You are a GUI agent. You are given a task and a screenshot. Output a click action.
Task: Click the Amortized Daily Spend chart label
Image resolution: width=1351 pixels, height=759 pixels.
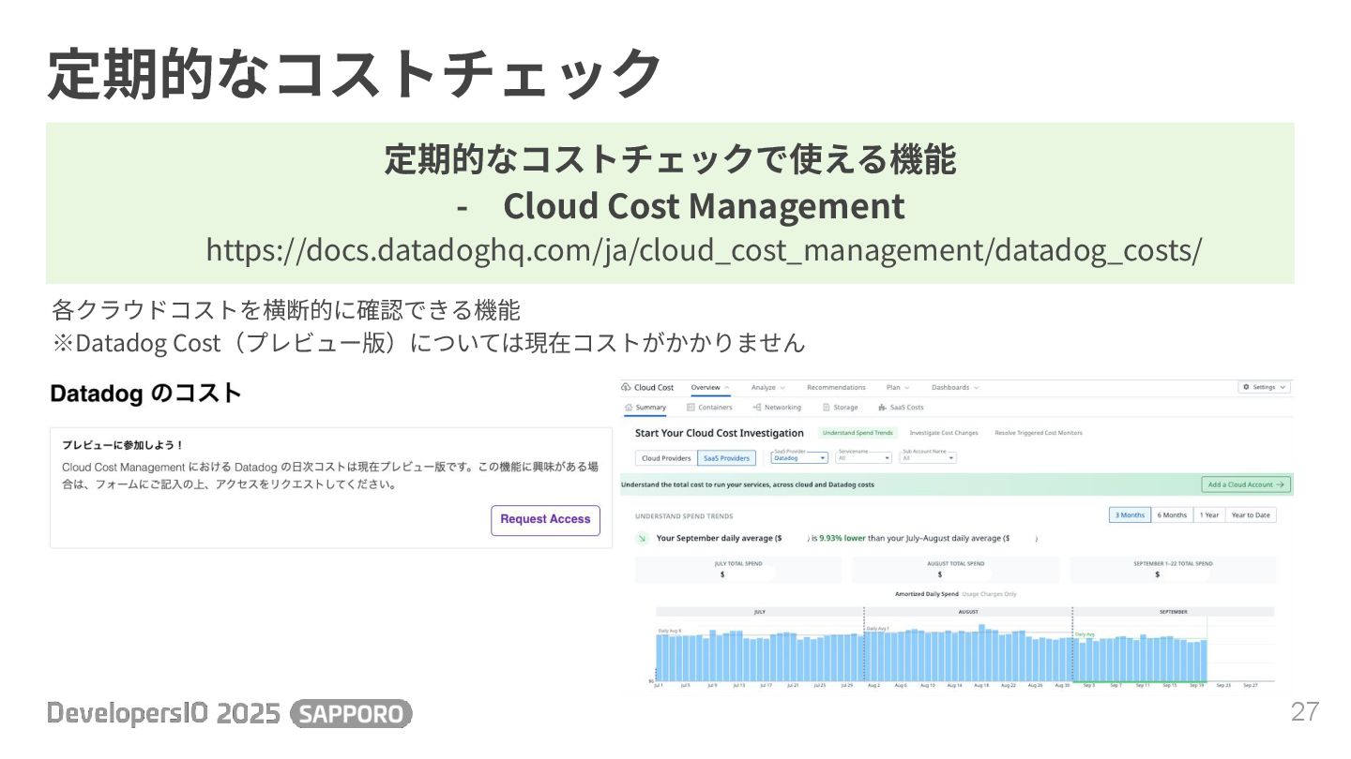(x=927, y=594)
